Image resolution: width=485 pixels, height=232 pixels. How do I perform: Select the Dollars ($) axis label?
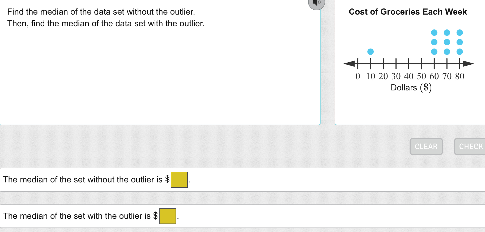pos(411,87)
